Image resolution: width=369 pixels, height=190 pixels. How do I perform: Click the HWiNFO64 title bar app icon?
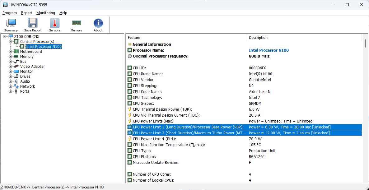tap(5, 5)
